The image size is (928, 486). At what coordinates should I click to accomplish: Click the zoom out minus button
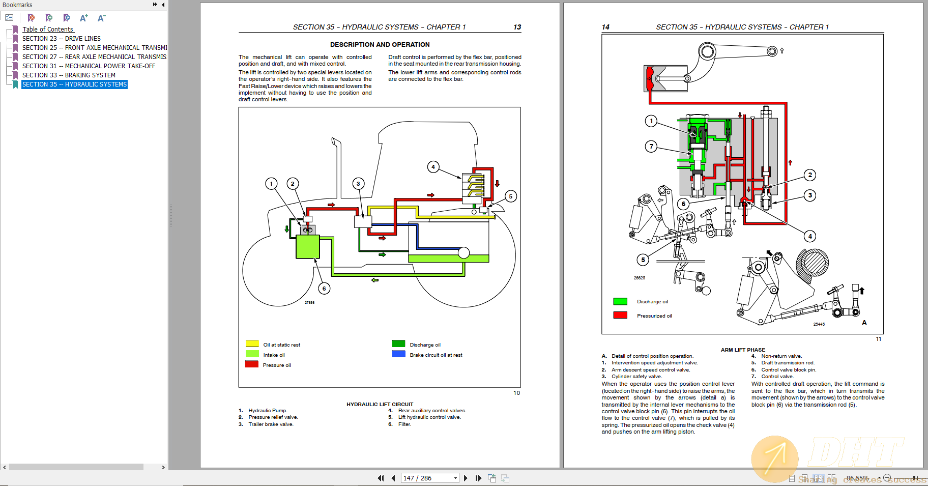pyautogui.click(x=887, y=478)
